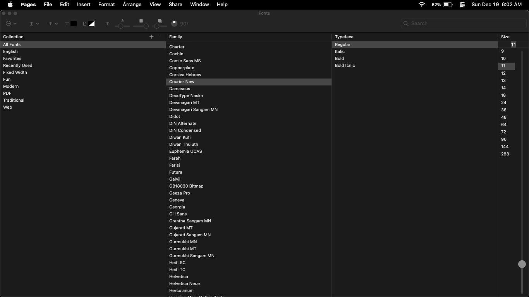
Task: Select the Bold typeface
Action: (x=414, y=58)
